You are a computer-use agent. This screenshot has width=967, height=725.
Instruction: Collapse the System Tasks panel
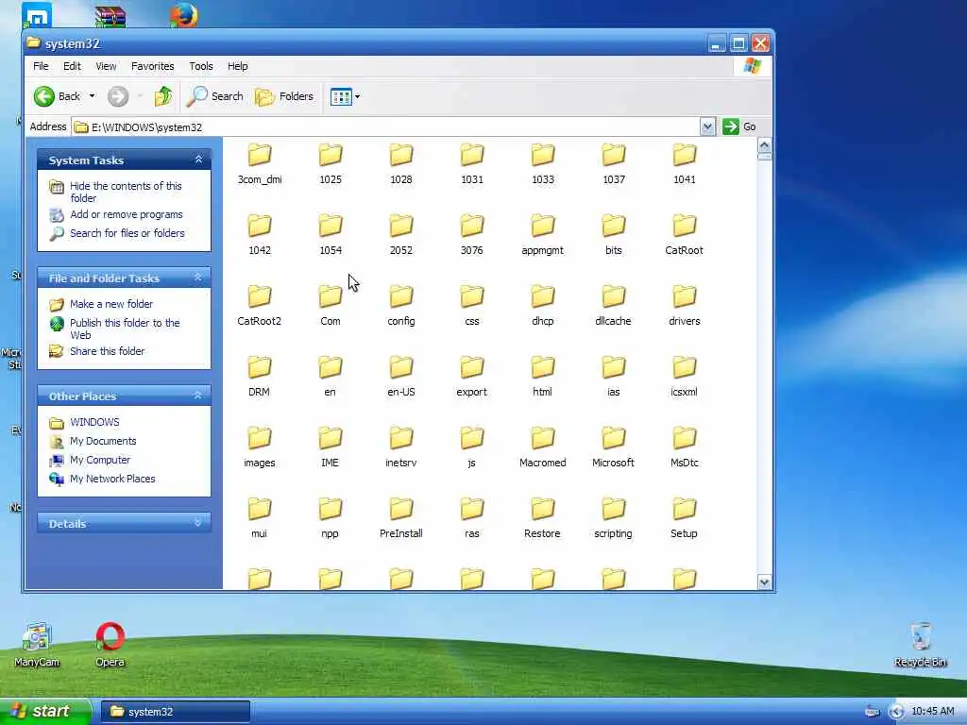click(x=198, y=160)
